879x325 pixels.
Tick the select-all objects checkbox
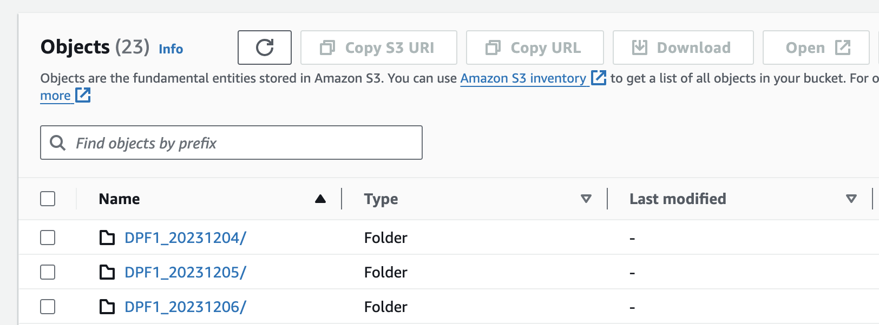48,199
